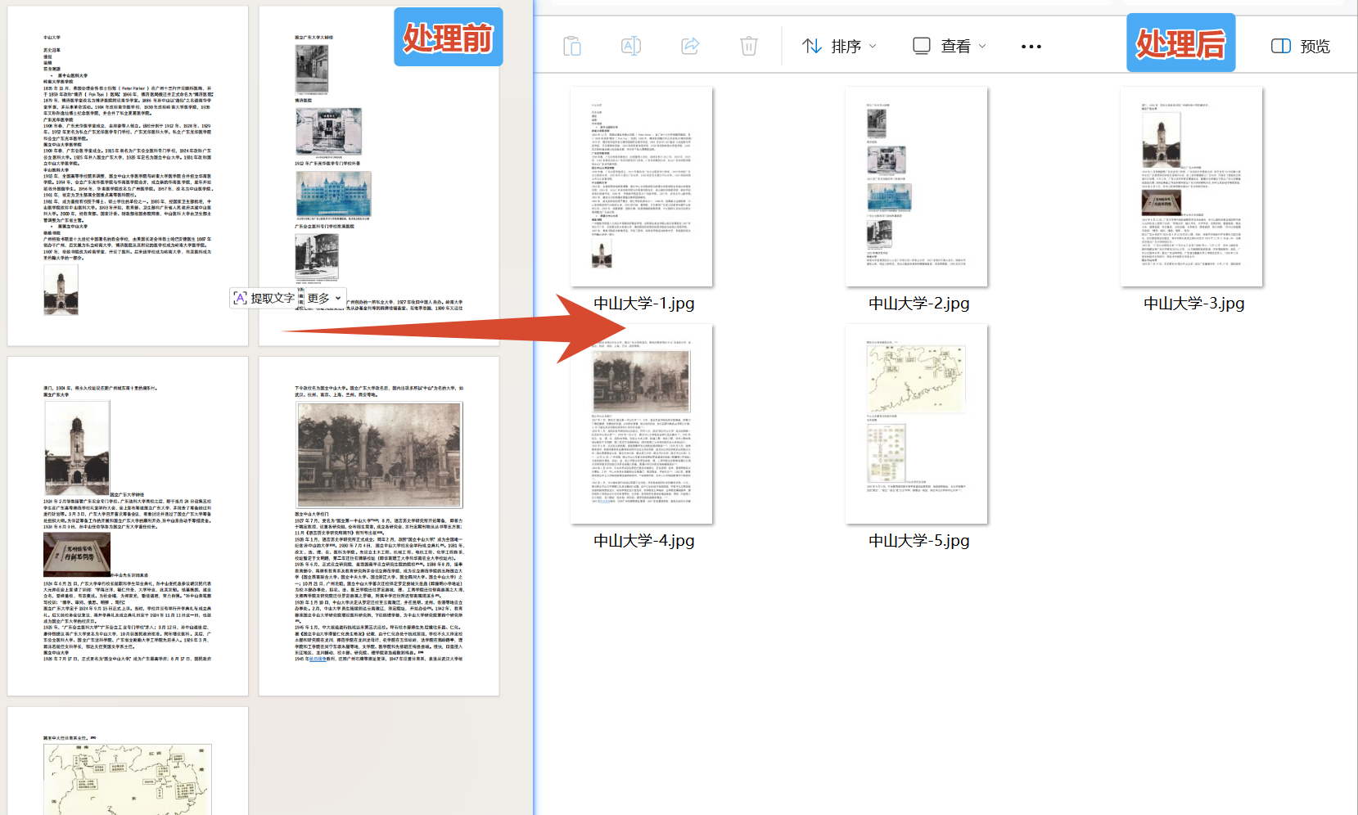Click file name 中山大学-5.jpg
The image size is (1358, 815).
(x=919, y=541)
